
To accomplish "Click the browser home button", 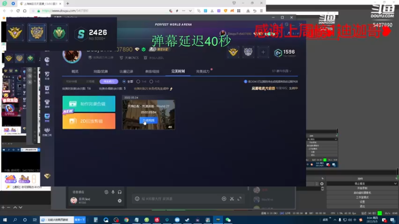I will pyautogui.click(x=24, y=10).
